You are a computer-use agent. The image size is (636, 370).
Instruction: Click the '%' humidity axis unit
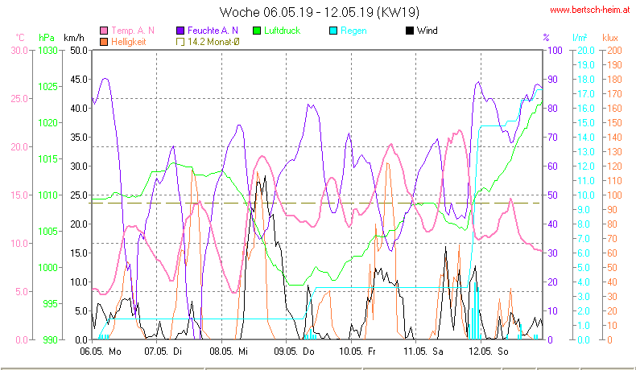click(547, 38)
